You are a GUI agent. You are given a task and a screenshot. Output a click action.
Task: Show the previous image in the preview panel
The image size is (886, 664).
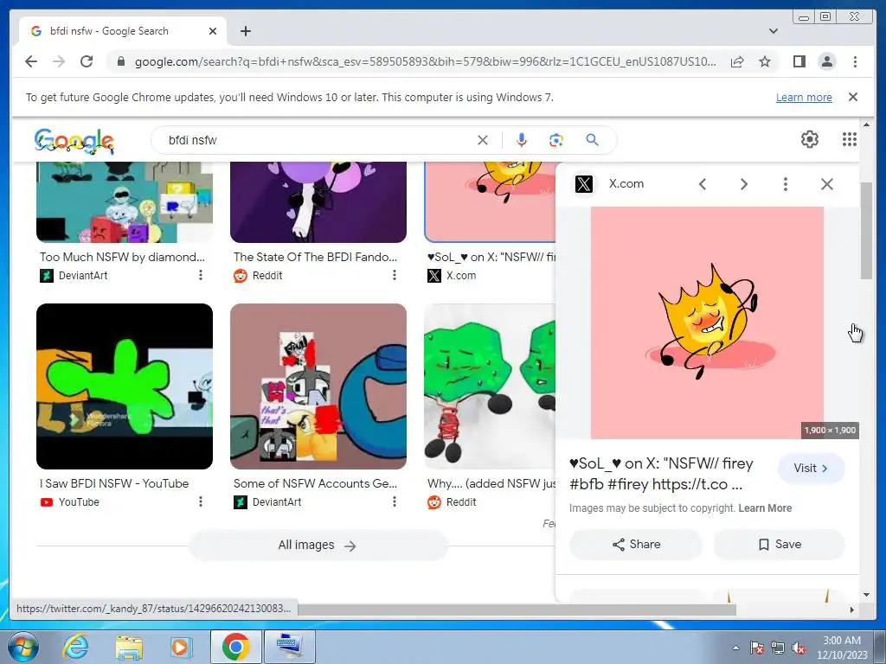(x=703, y=184)
